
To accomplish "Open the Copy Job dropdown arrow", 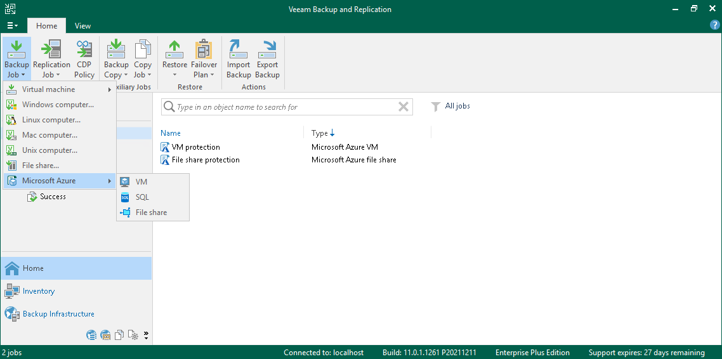I will (150, 75).
